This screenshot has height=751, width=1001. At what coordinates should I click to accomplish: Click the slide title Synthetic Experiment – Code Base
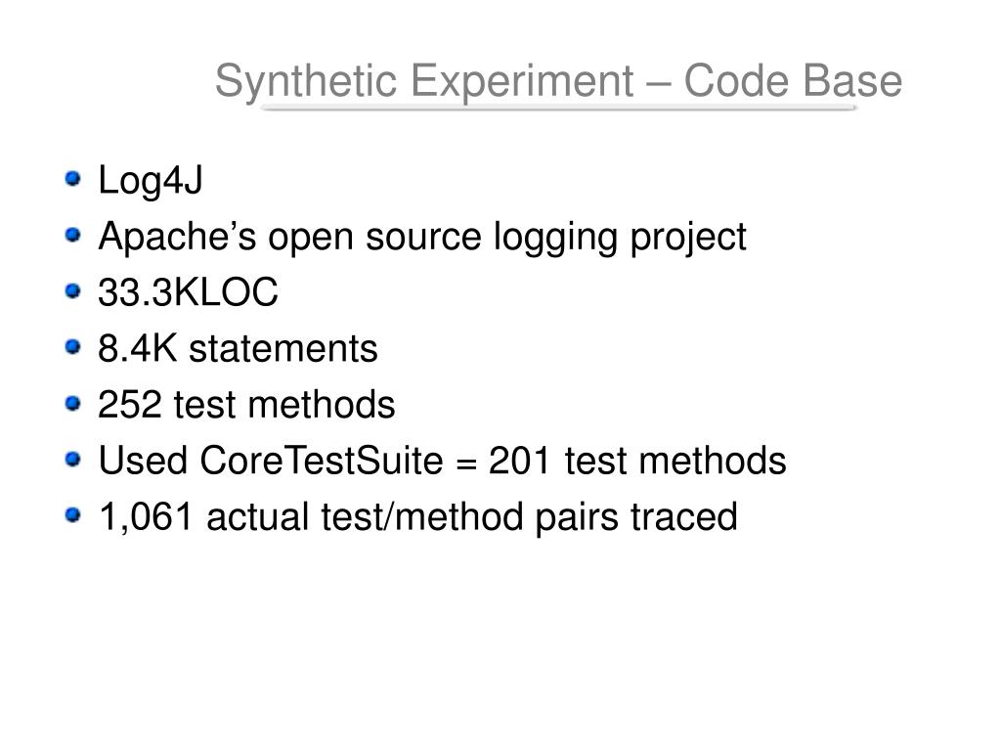tap(558, 82)
